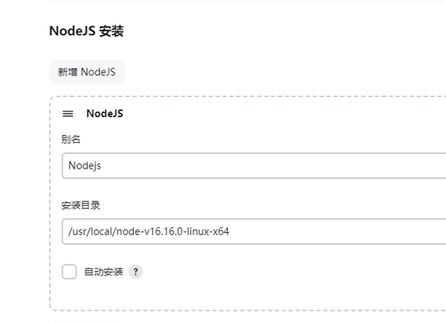
Task: Click the question mark beside the auto-install option
Action: click(x=136, y=272)
